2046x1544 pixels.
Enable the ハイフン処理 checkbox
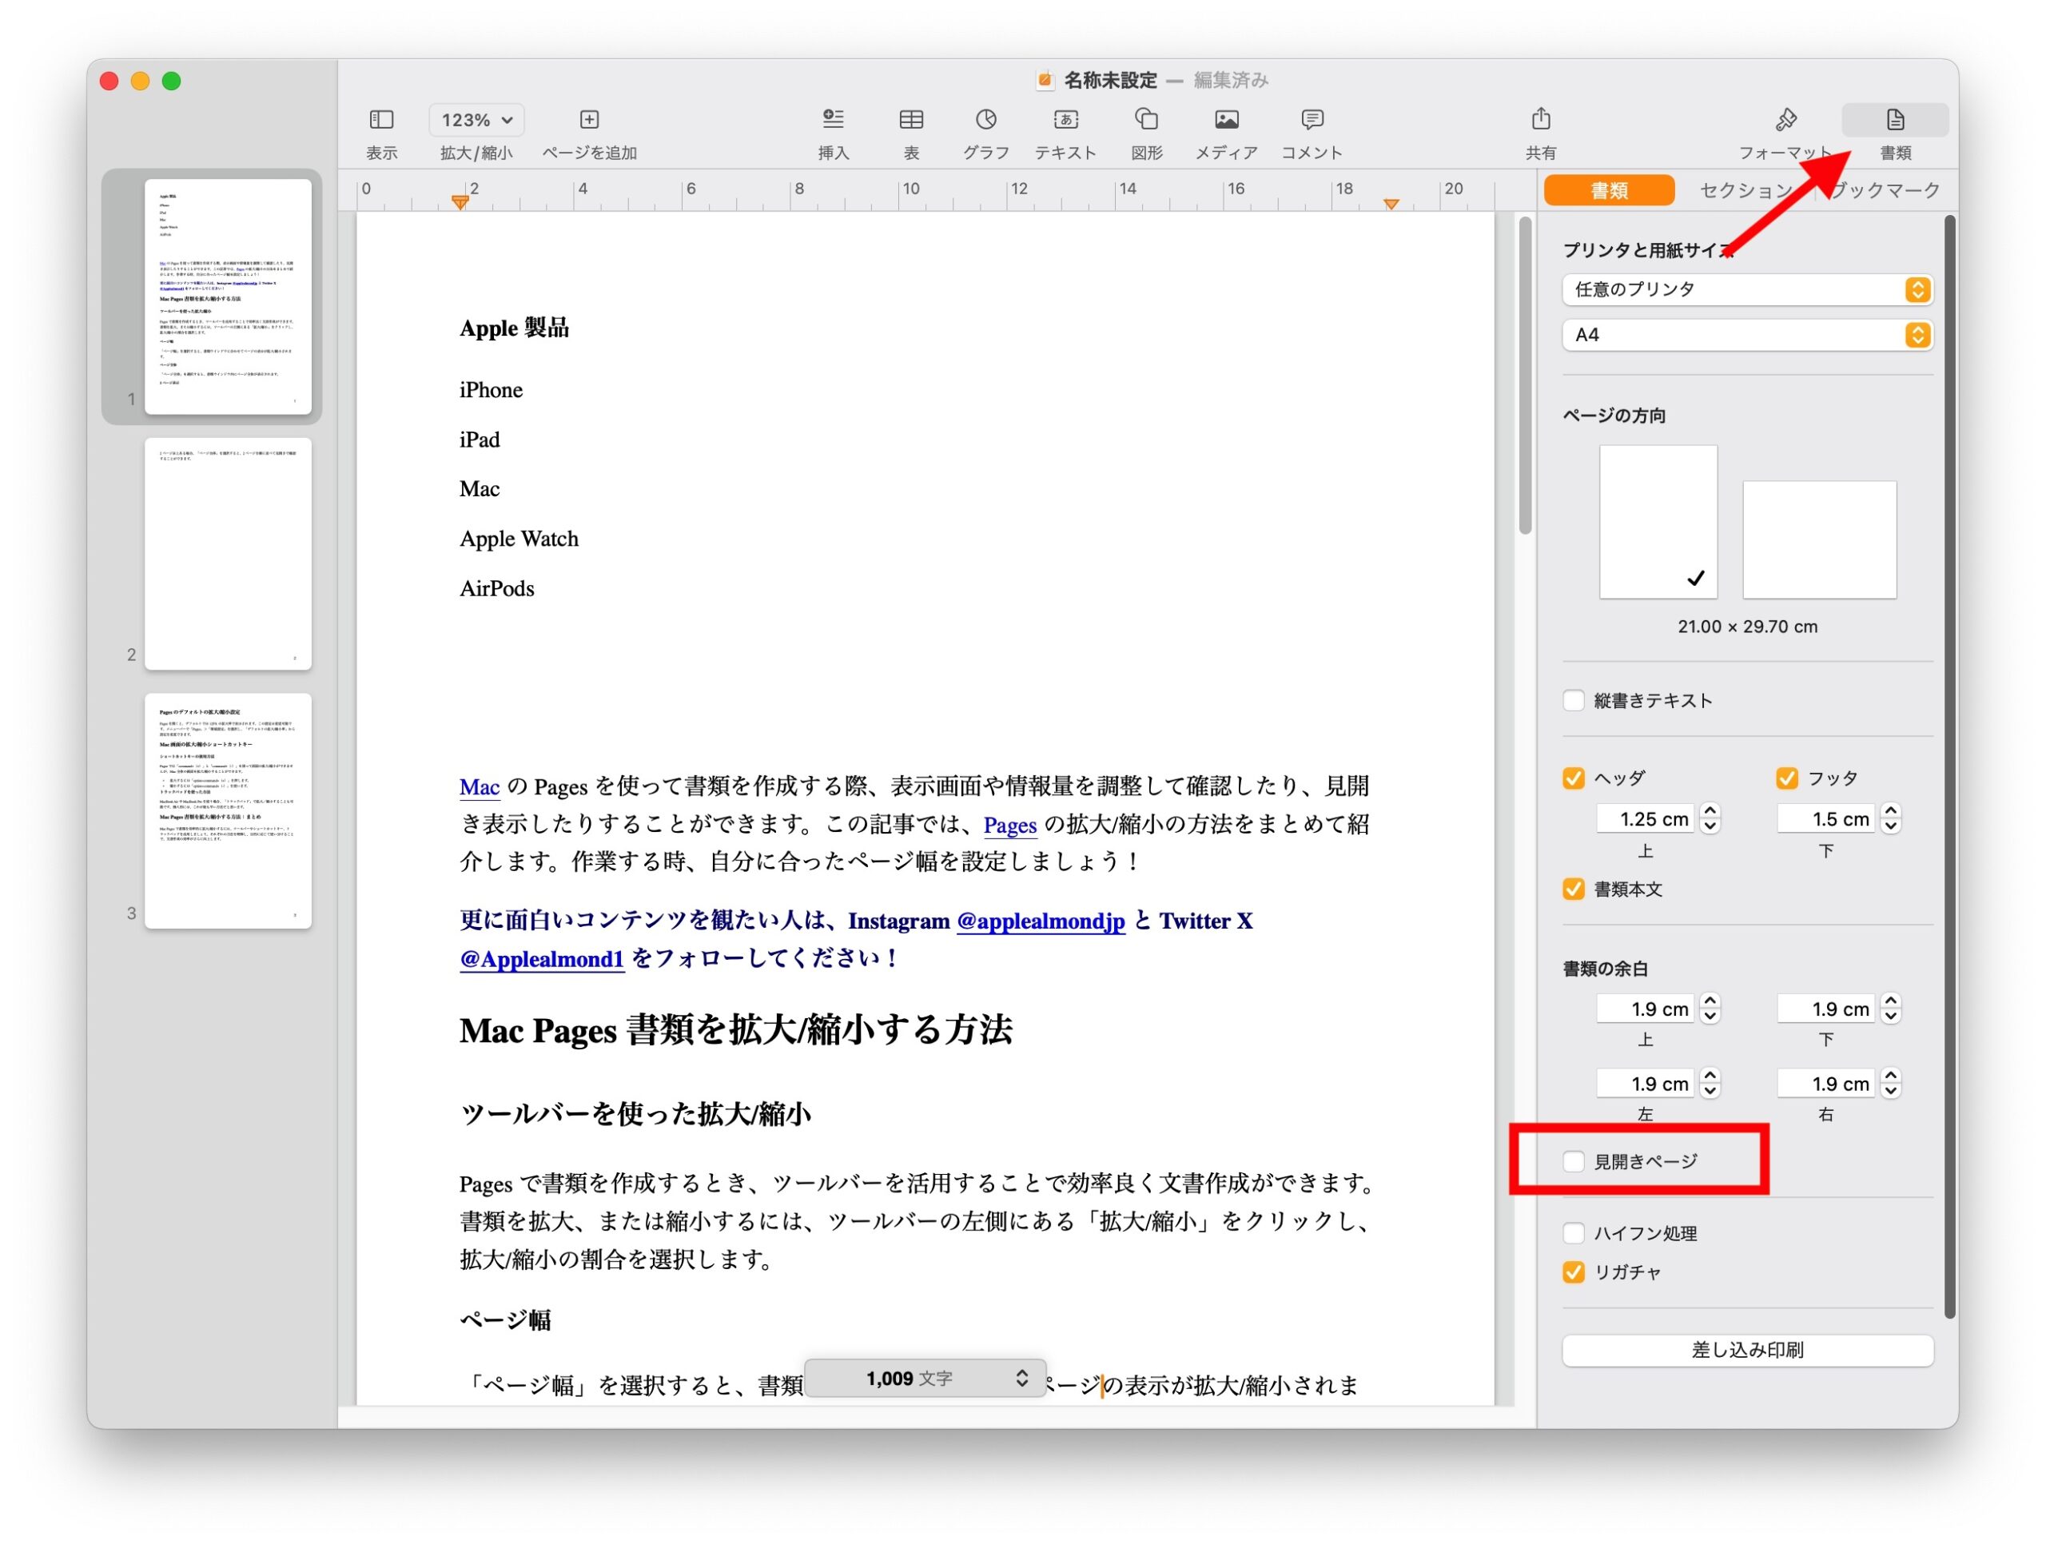[x=1572, y=1233]
